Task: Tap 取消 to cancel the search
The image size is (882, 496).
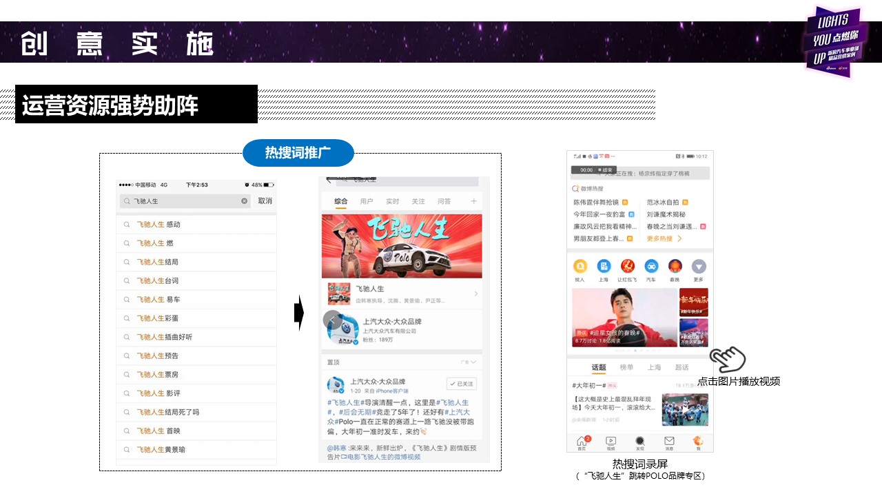Action: 265,201
